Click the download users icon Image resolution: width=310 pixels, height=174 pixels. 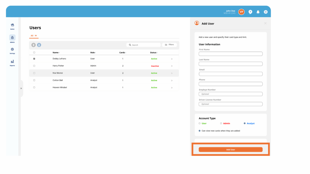point(39,45)
